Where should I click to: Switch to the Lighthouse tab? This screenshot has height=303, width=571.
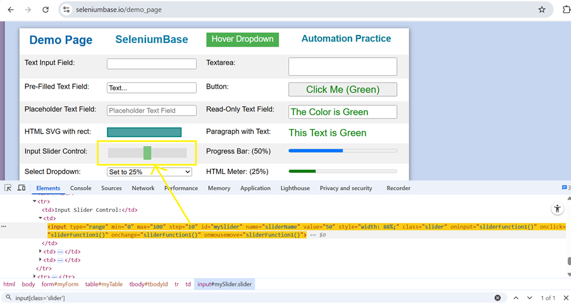pos(295,189)
